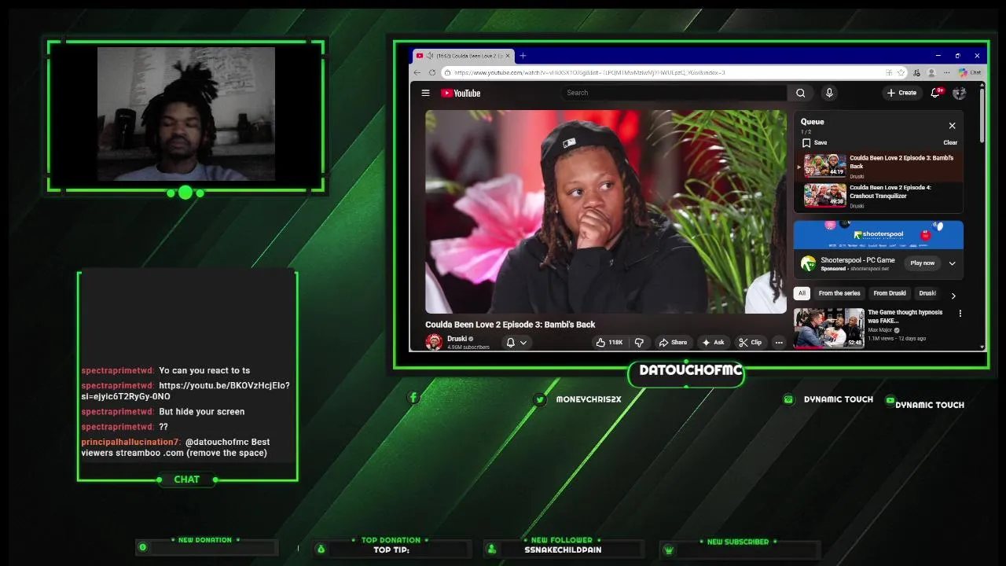Open the YouTube account avatar menu

(x=959, y=93)
